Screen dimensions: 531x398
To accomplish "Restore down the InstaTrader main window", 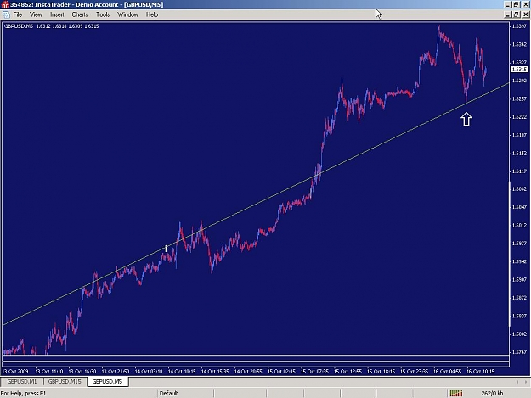I will coord(516,5).
